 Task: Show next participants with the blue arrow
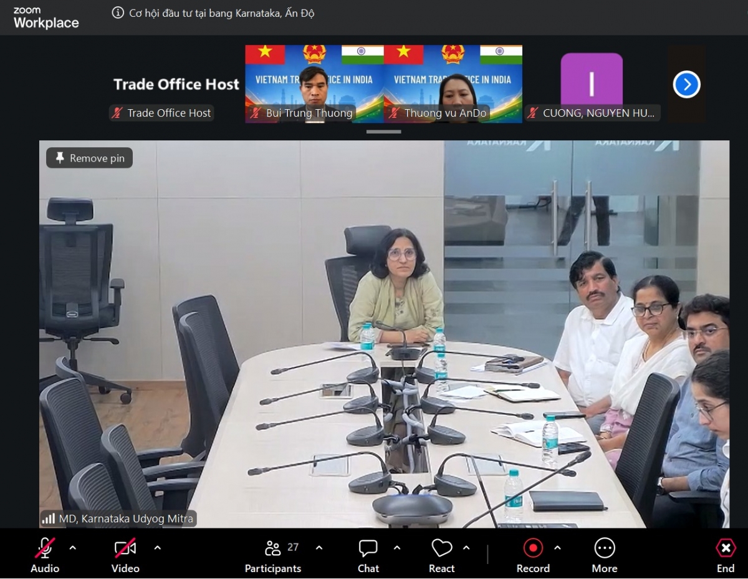[686, 84]
